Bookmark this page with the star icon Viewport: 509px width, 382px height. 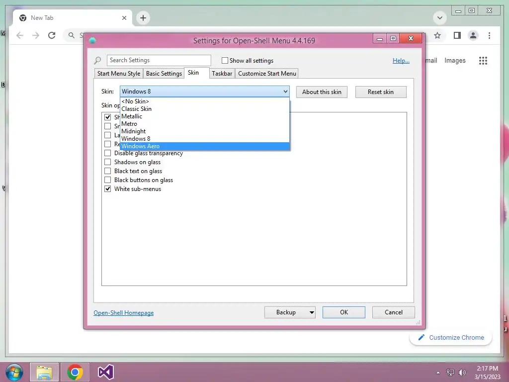[x=437, y=35]
